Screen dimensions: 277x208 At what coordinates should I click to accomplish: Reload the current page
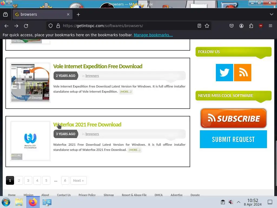[x=26, y=26]
